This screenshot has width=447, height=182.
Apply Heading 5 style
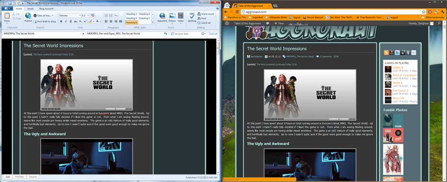click(144, 18)
